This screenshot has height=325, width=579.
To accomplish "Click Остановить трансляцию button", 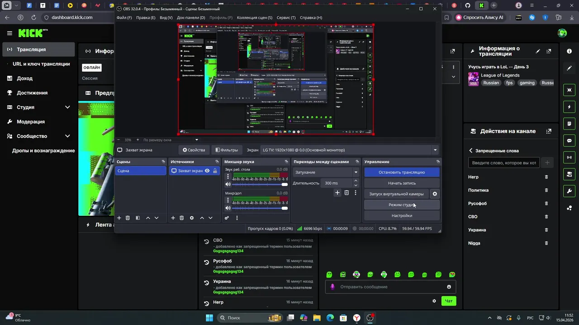I will (x=402, y=172).
